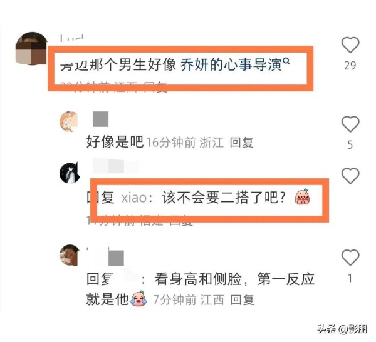
Task: Open the orange-haired cartoon avatar
Action: coord(69,121)
